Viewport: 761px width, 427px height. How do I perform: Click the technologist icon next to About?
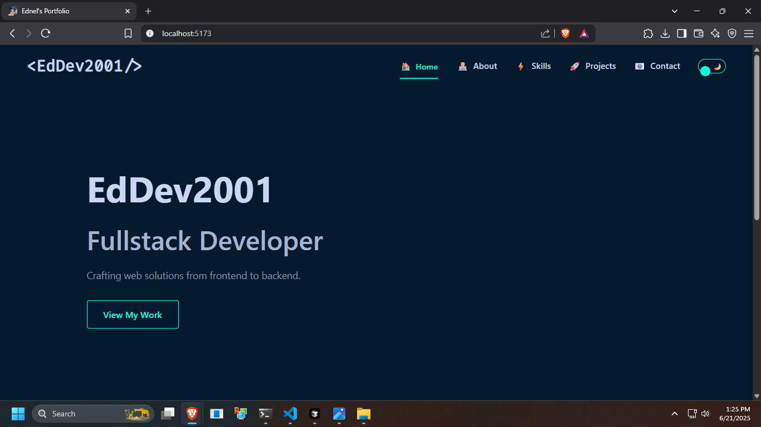tap(462, 66)
